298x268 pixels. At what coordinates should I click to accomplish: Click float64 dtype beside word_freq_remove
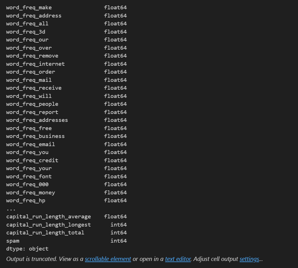click(115, 56)
